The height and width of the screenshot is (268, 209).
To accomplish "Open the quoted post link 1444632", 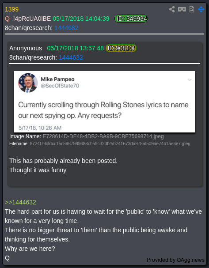I will point(71,57).
